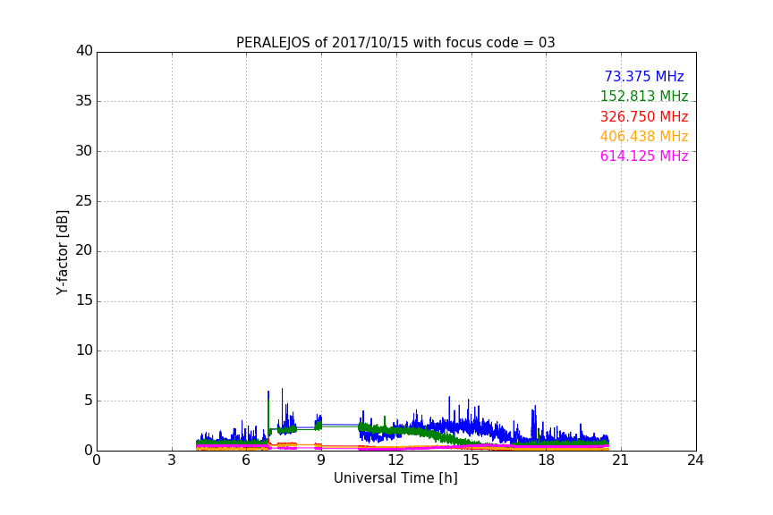
Task: Click the x-axis tick value 6
Action: click(246, 460)
